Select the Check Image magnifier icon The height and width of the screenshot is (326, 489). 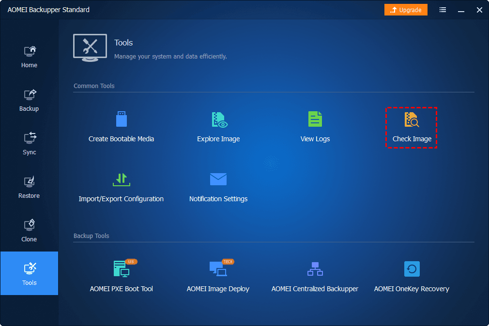click(412, 119)
